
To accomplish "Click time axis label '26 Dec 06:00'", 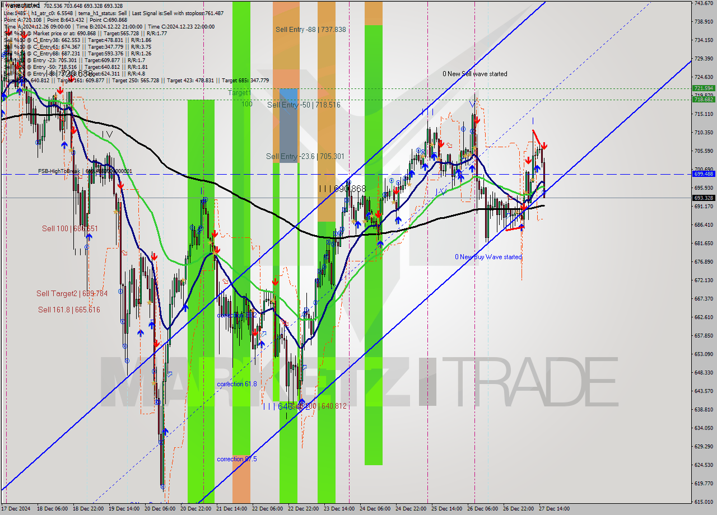I will pos(482,509).
